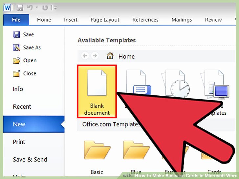Click the Office.com Templates heading

tap(111, 124)
